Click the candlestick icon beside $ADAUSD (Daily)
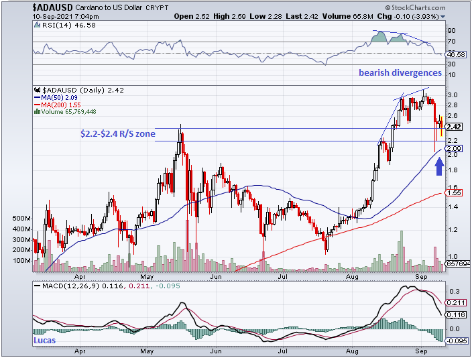The image size is (472, 358). [x=38, y=90]
